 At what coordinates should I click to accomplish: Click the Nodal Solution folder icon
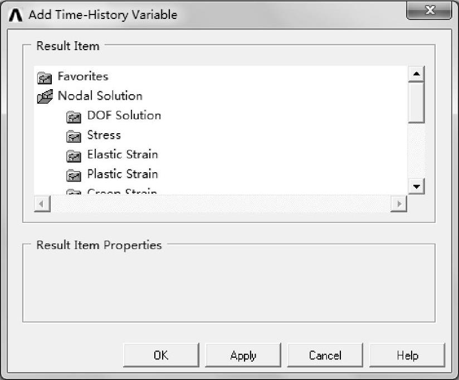(44, 96)
